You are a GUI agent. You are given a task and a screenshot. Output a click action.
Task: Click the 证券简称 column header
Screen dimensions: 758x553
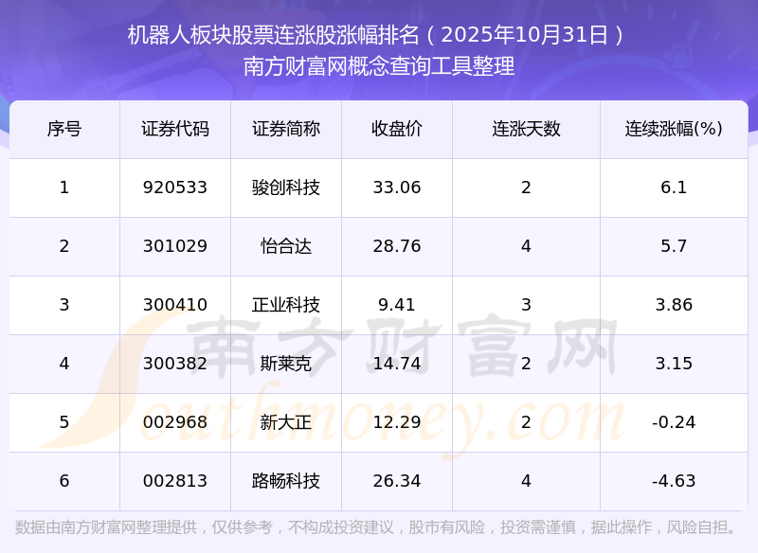click(x=286, y=129)
